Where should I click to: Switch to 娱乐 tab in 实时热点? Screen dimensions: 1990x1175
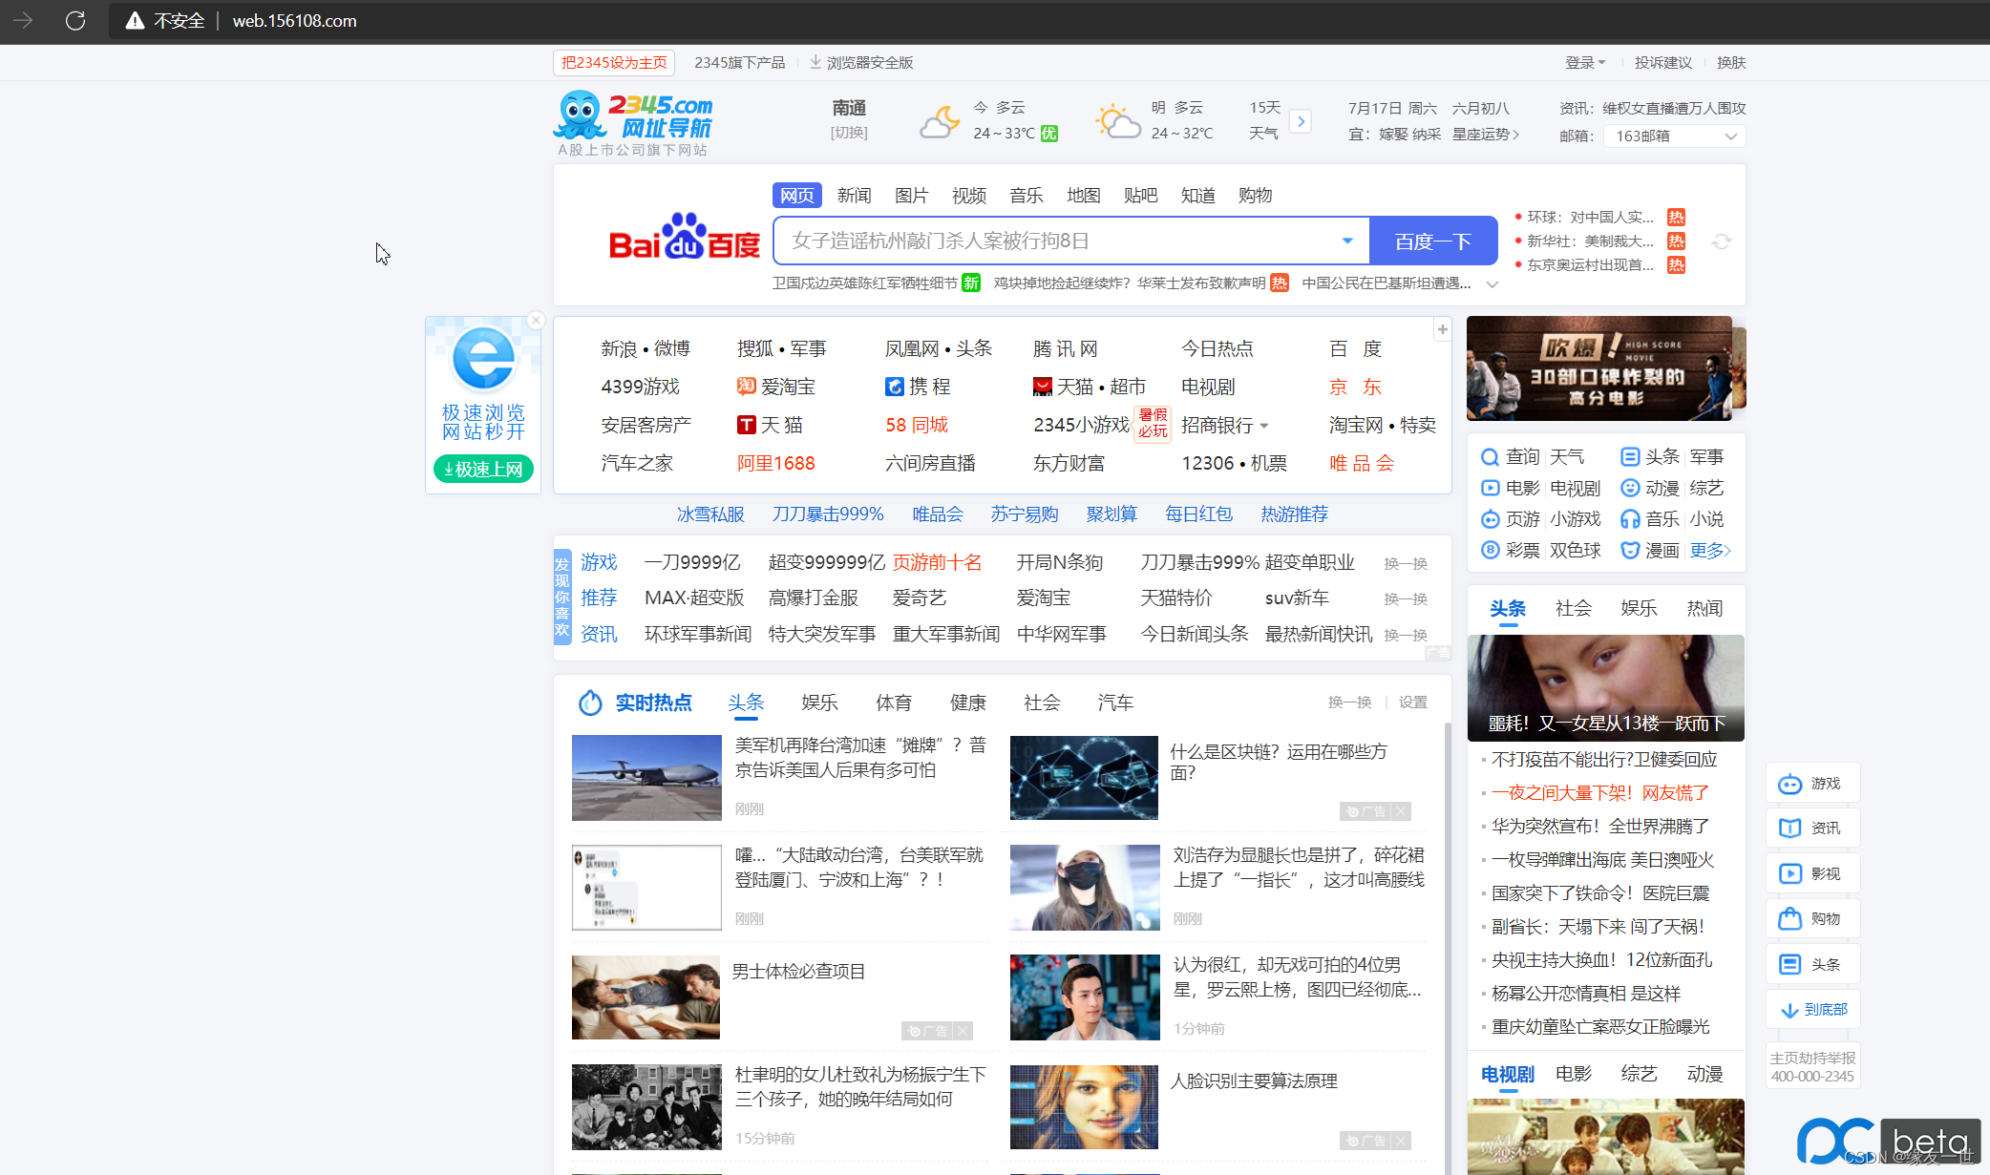click(x=819, y=703)
